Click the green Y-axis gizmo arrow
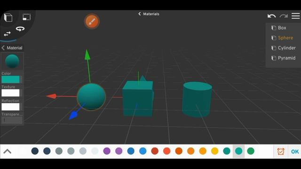The image size is (301, 169). [87, 54]
